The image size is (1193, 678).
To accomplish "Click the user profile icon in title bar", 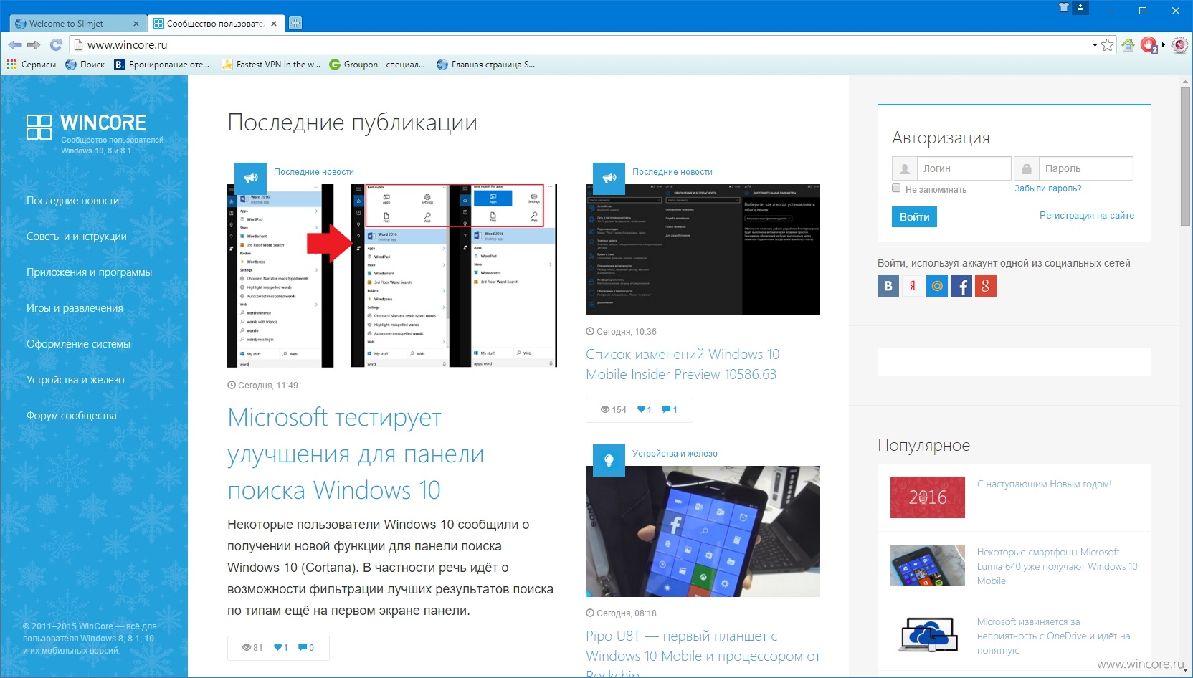I will pyautogui.click(x=1080, y=8).
